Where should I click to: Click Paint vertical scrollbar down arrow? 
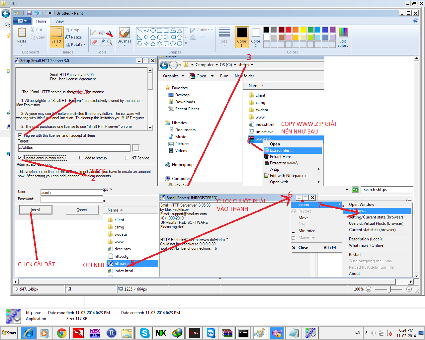(x=416, y=276)
